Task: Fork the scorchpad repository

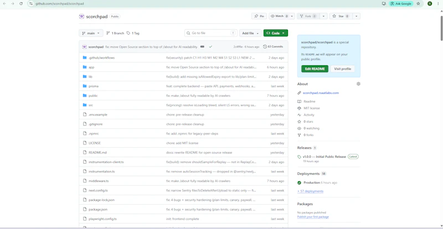Action: tap(308, 16)
